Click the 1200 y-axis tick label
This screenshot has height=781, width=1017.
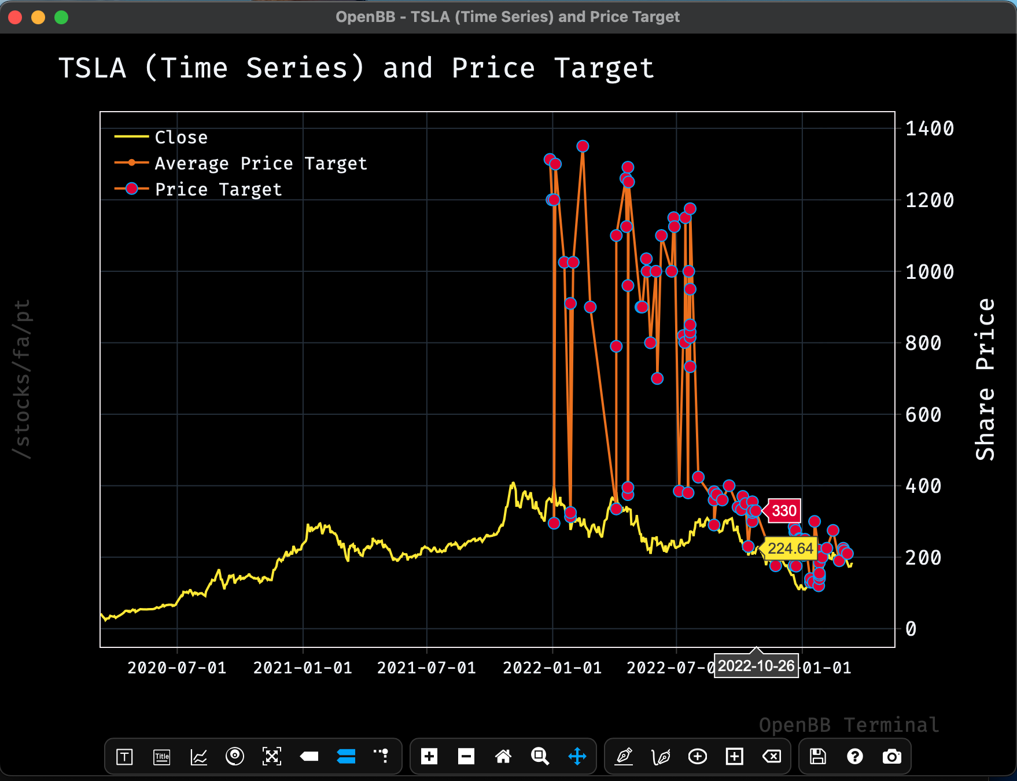click(930, 200)
